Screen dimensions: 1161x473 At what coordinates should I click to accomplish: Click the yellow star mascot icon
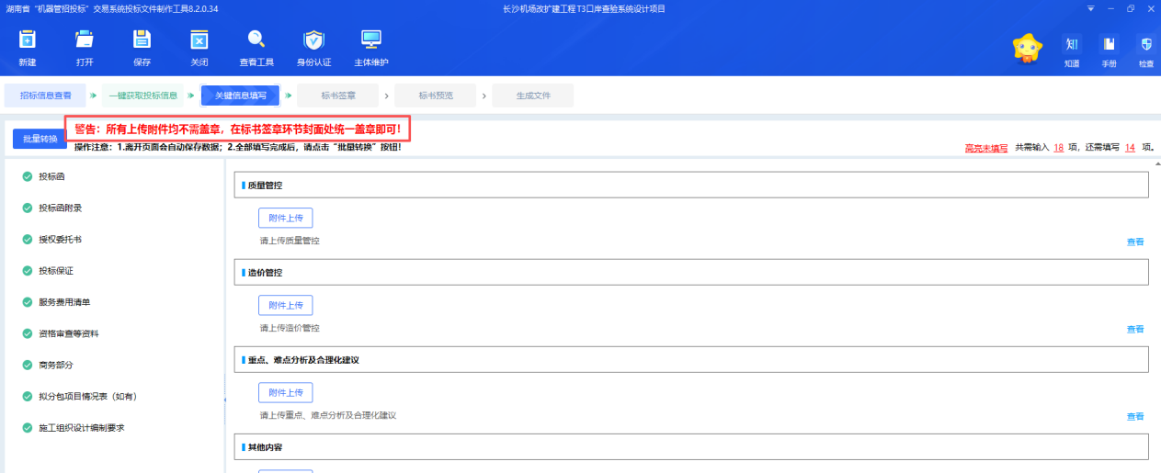point(1027,48)
